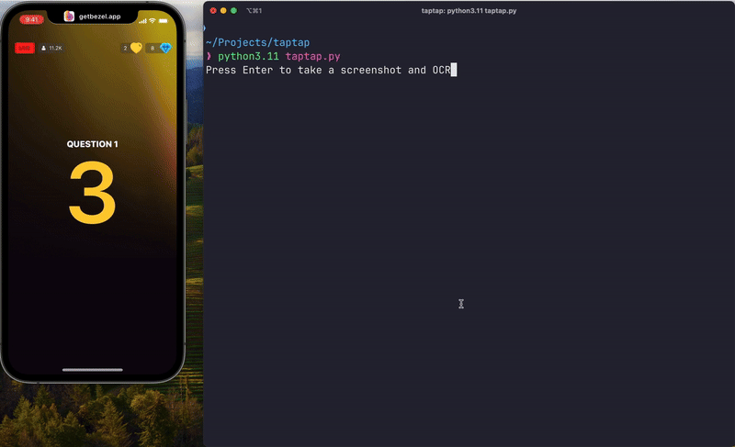Viewport: 735px width, 447px height.
Task: Click the getbezel.app logo icon
Action: point(70,17)
